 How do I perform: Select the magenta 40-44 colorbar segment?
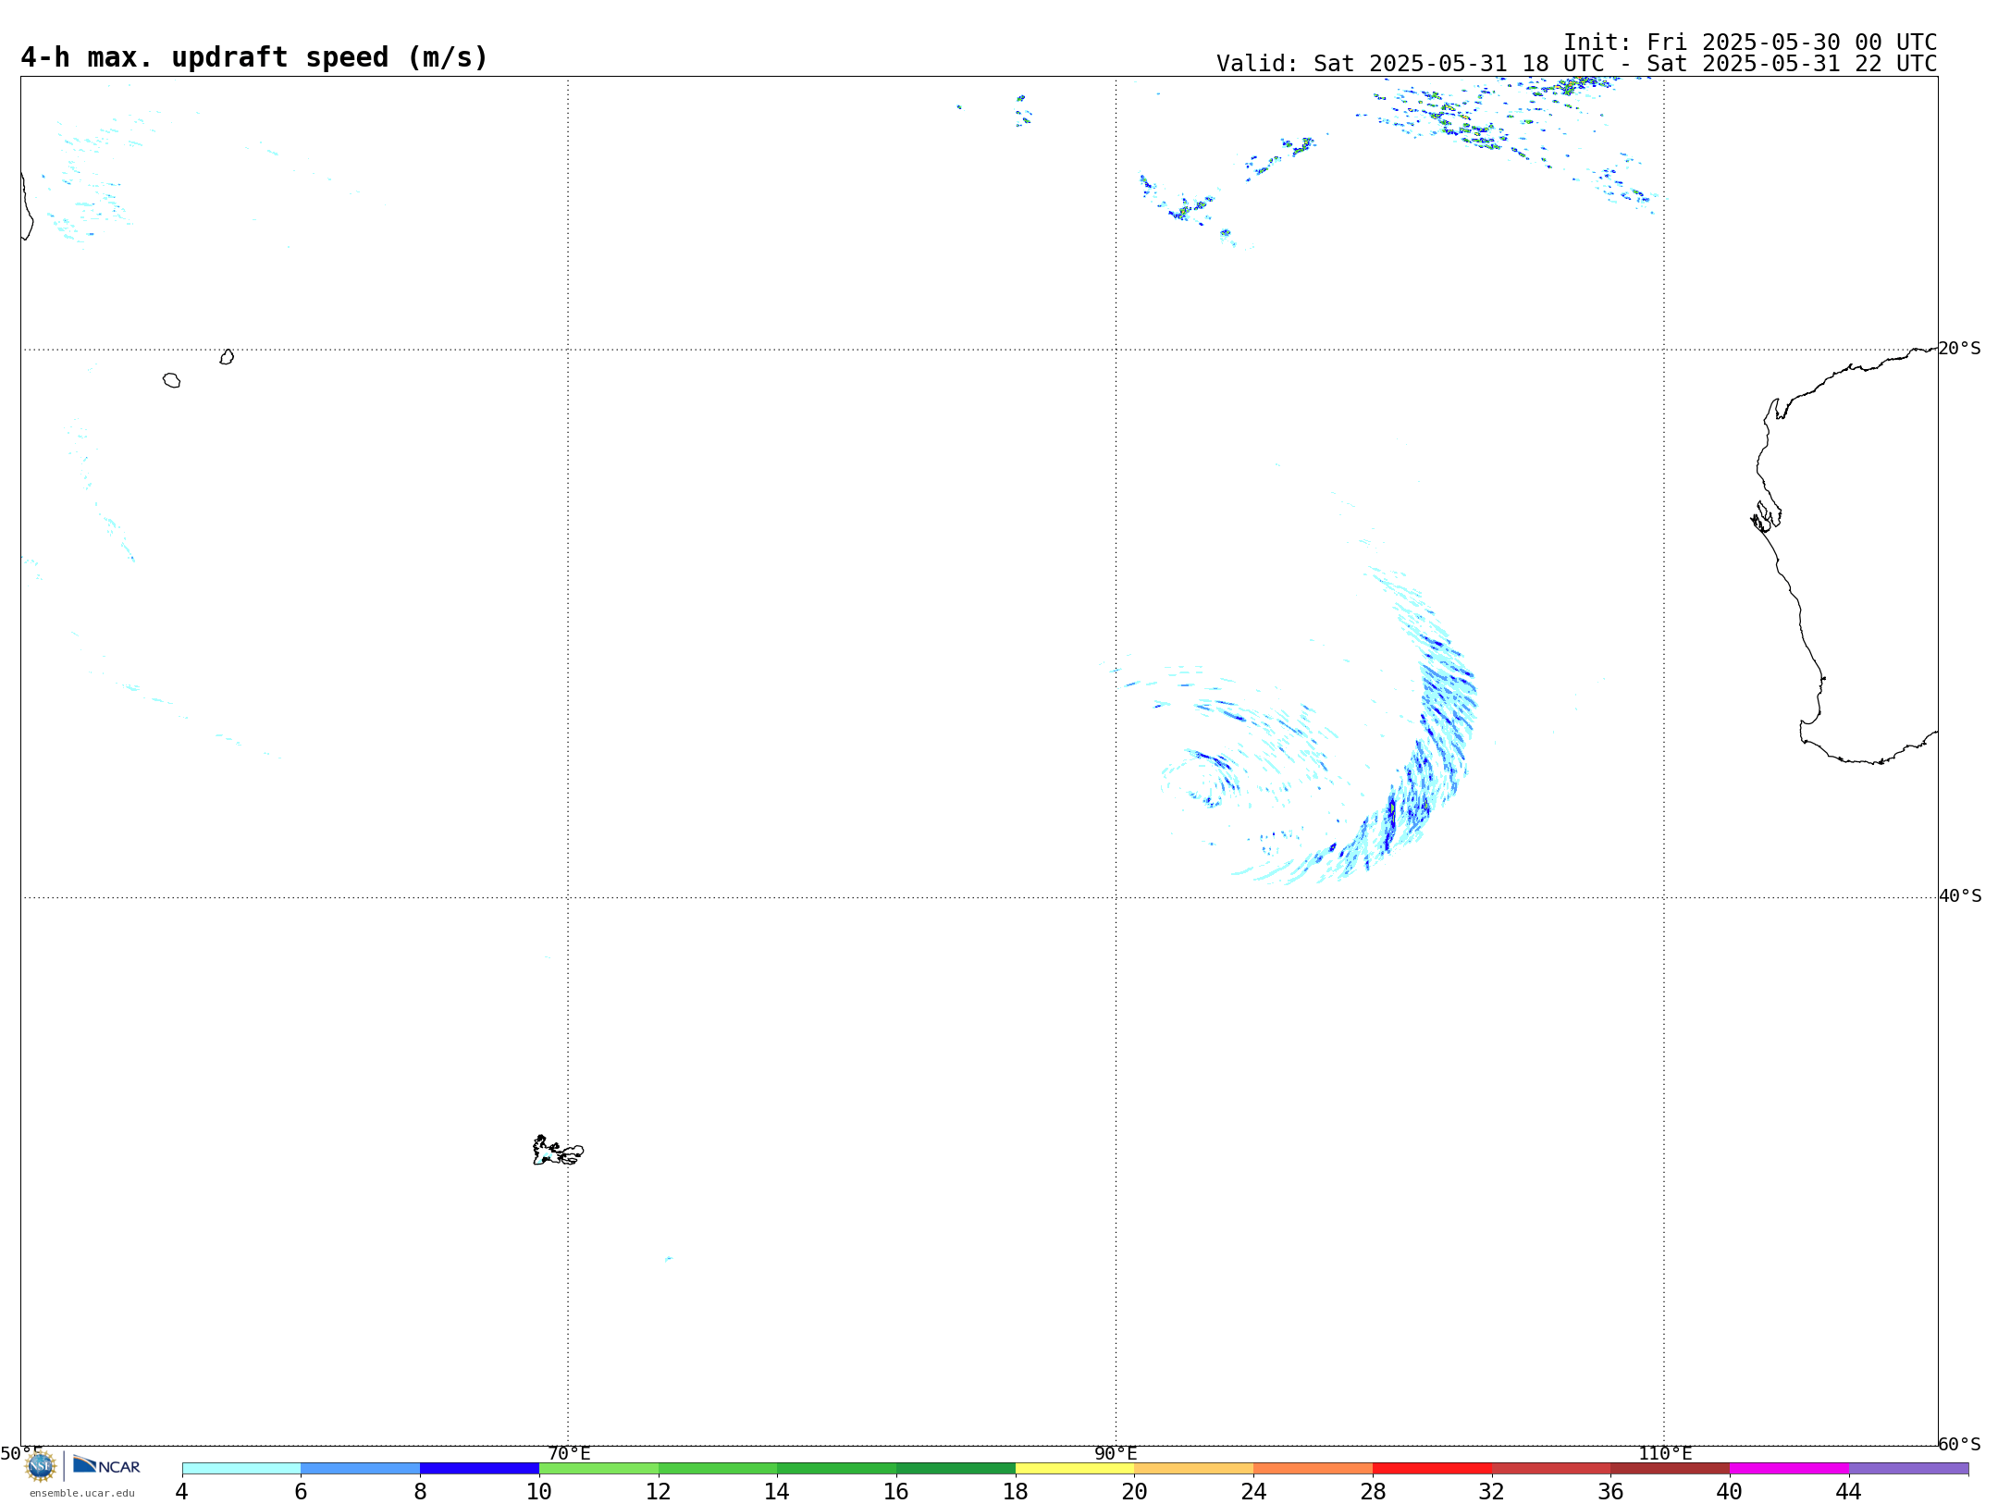coord(1790,1469)
